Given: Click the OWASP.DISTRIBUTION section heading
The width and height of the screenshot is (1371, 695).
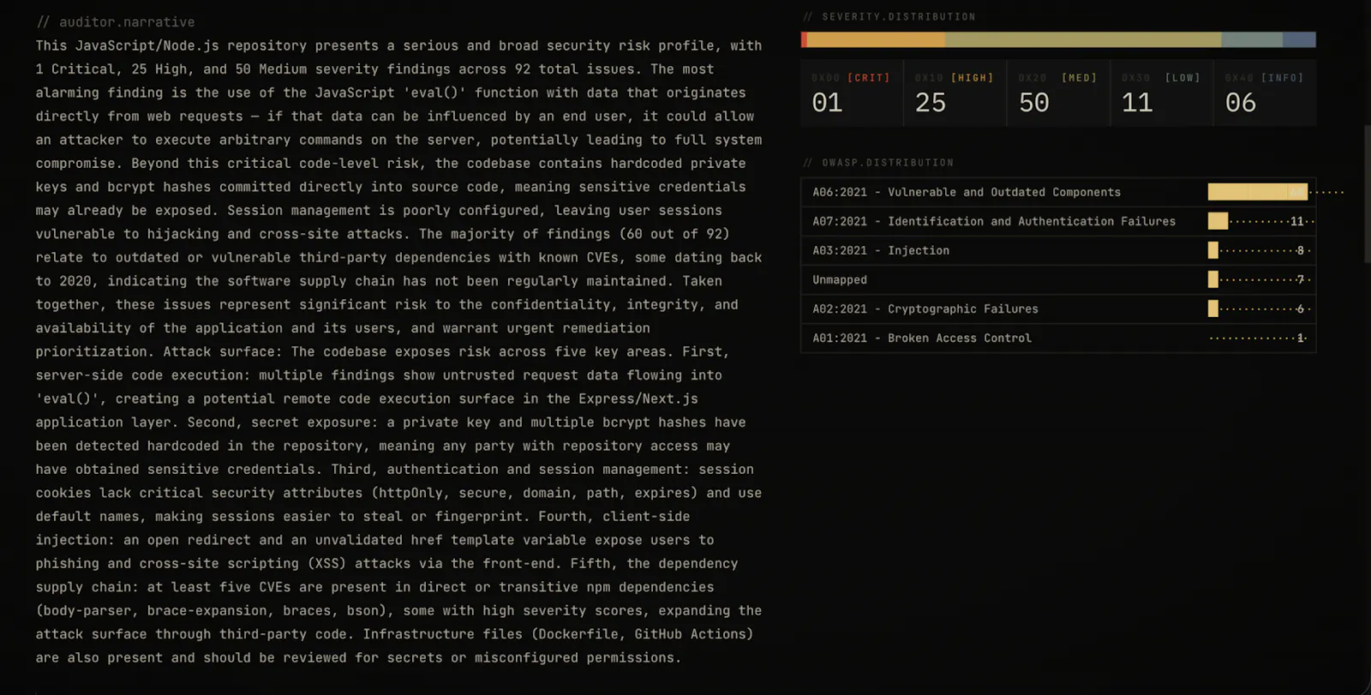Looking at the screenshot, I should coord(878,162).
